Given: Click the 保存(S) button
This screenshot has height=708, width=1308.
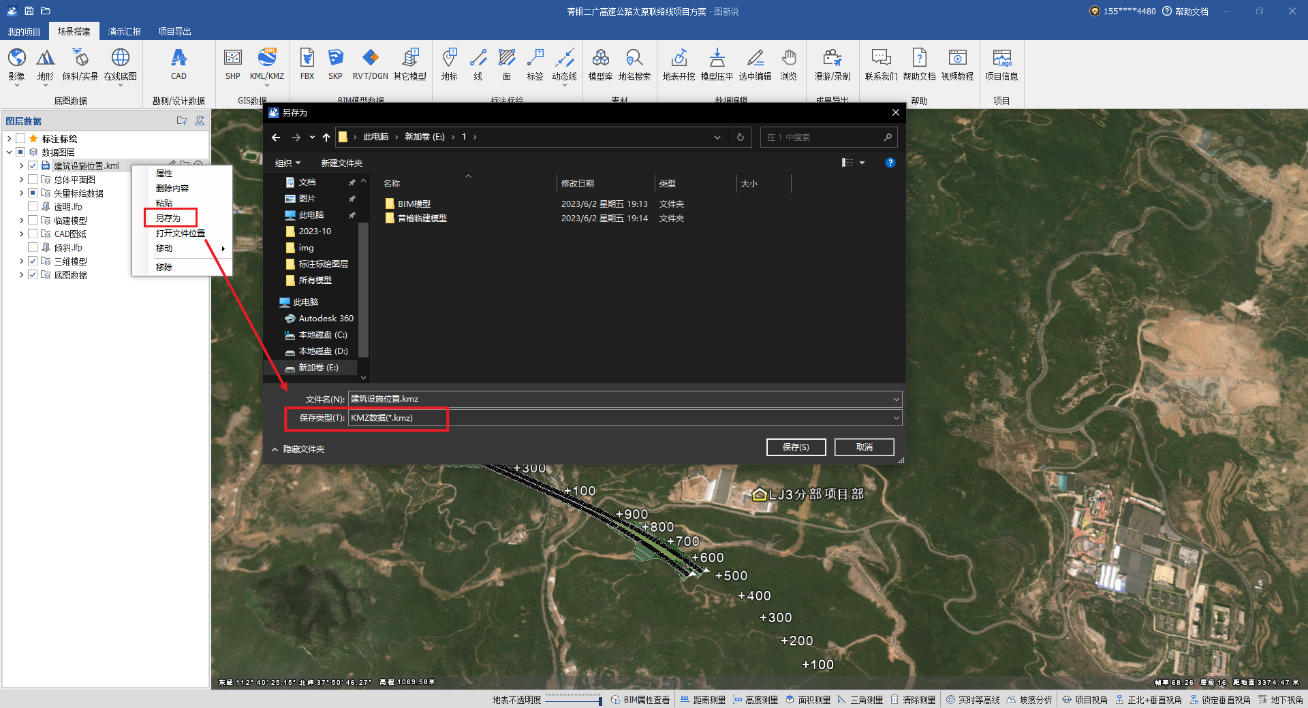Looking at the screenshot, I should coord(796,447).
